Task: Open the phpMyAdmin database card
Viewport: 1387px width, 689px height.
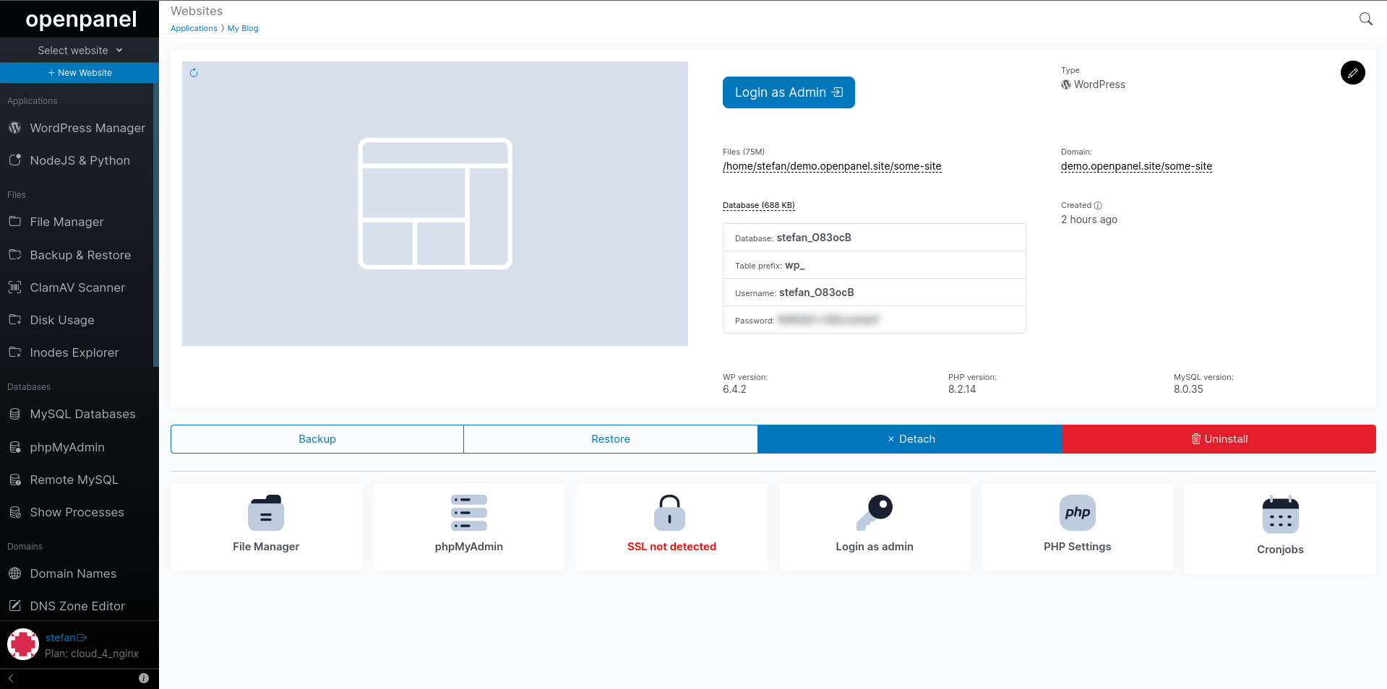Action: point(469,527)
